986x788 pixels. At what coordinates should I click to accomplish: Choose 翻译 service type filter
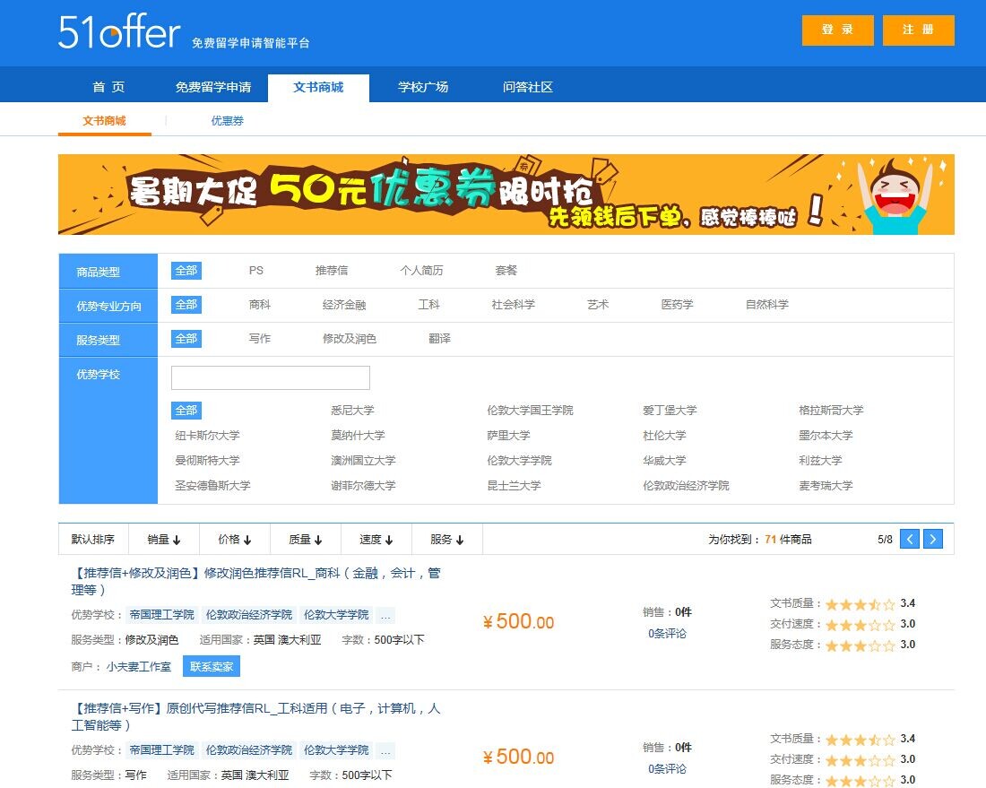pos(439,339)
